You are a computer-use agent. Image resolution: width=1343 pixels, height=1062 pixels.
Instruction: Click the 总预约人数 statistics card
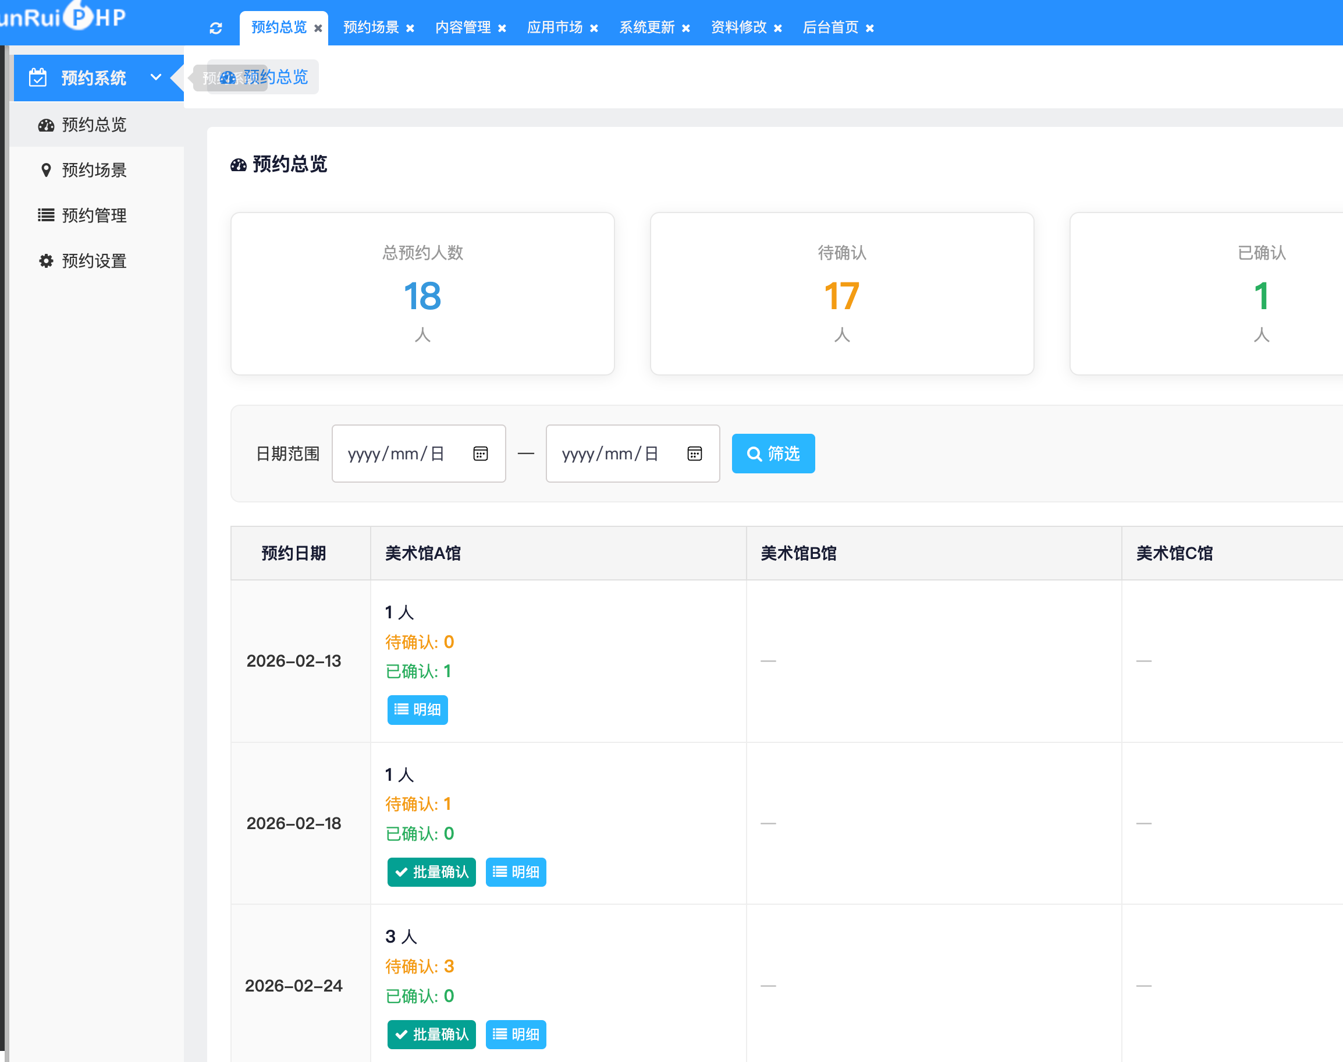click(x=422, y=293)
